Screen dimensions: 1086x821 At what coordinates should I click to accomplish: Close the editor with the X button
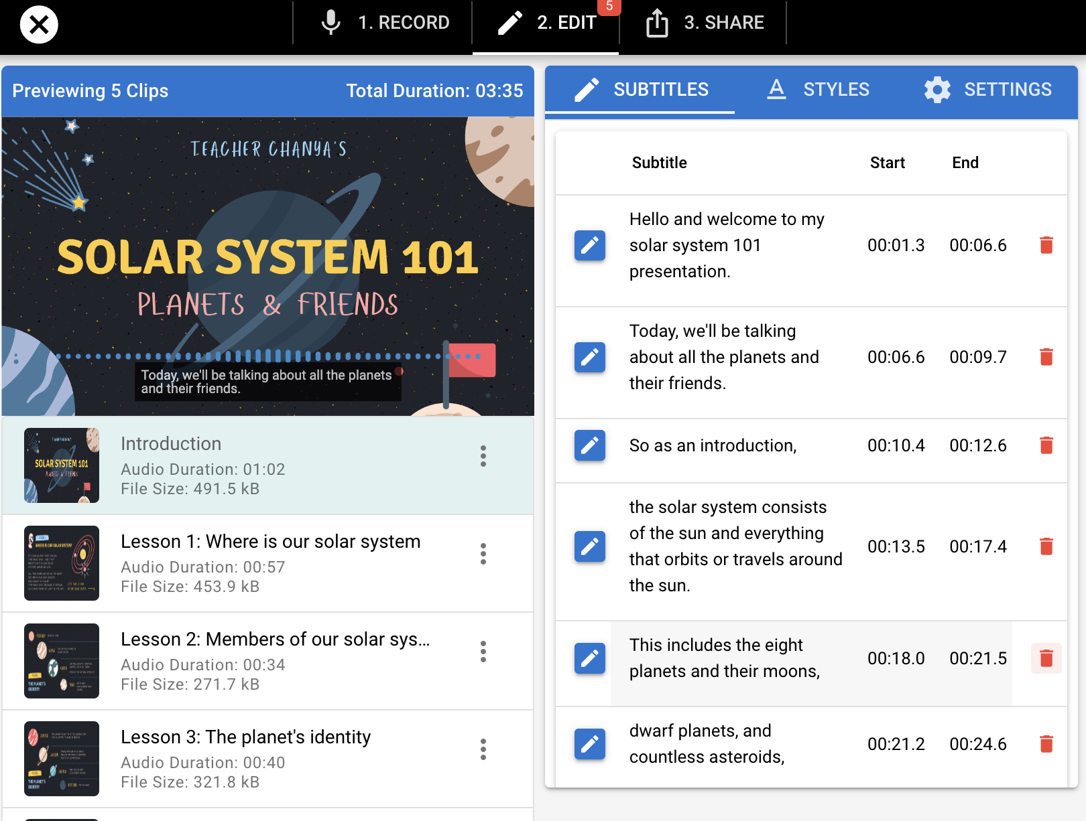pos(39,25)
